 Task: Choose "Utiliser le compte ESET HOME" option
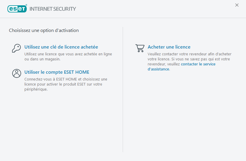pyautogui.click(x=57, y=72)
